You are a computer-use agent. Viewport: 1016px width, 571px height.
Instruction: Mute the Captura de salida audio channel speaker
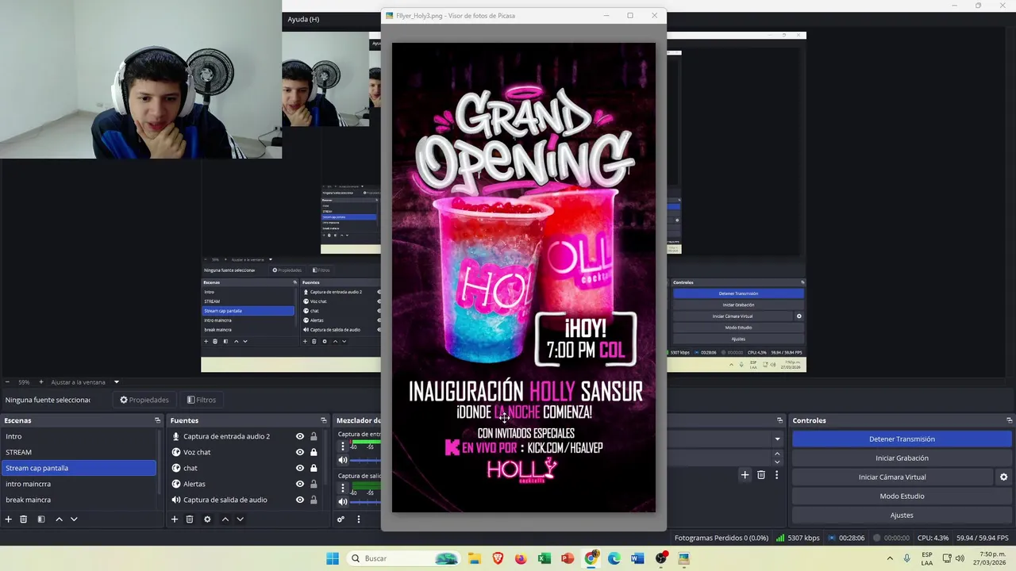coord(343,501)
